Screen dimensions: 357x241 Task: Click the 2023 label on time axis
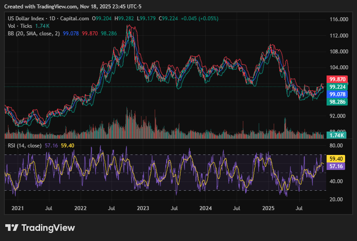(x=143, y=207)
